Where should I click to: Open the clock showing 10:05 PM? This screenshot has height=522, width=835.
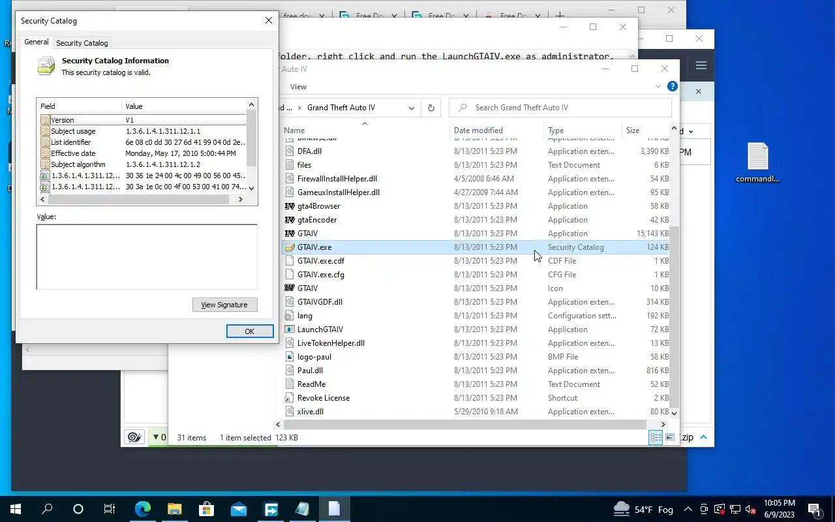click(x=779, y=509)
